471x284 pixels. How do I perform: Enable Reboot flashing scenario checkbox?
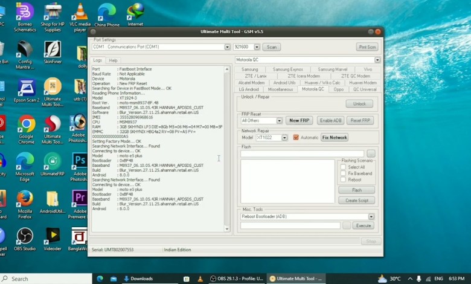coord(343,179)
